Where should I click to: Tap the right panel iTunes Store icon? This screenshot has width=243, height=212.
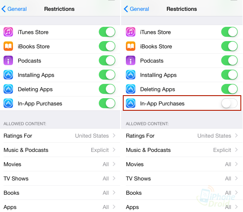coord(131,32)
